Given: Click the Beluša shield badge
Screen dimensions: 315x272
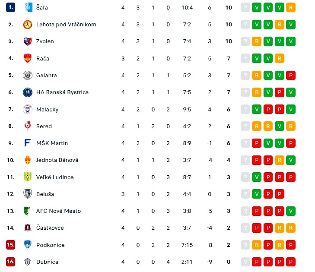Looking at the screenshot, I should pyautogui.click(x=28, y=194).
